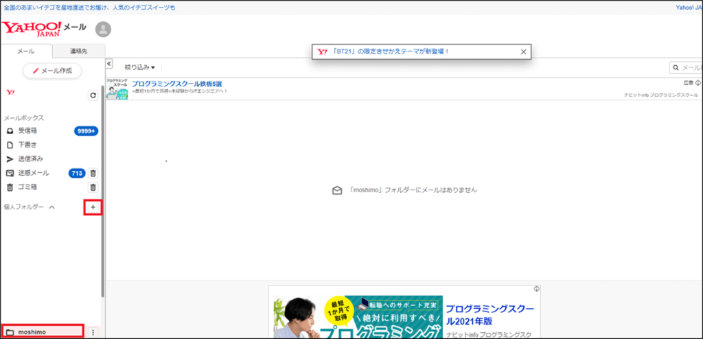This screenshot has height=339, width=703.
Task: Click the bottom banner ad image
Action: [x=358, y=316]
